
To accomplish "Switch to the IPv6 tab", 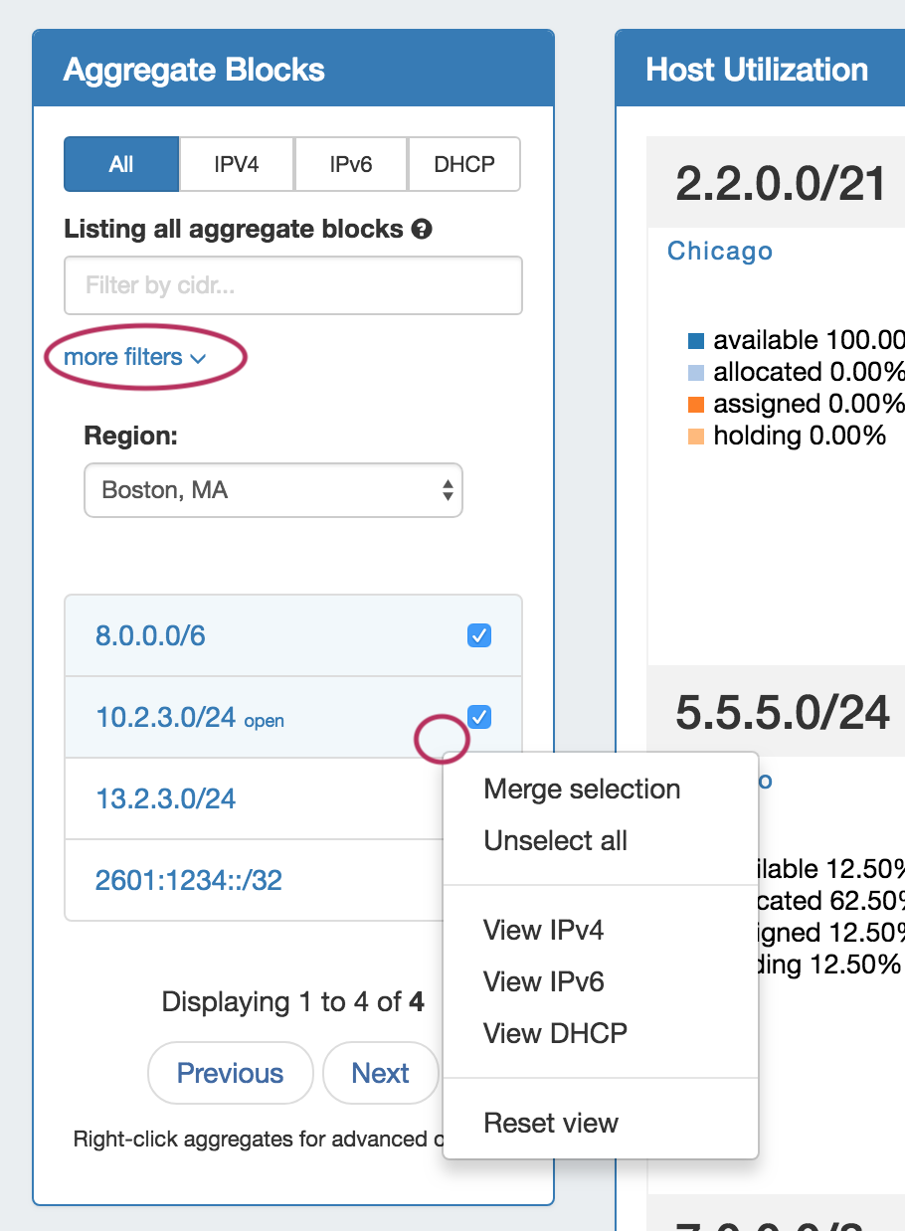I will pos(351,164).
